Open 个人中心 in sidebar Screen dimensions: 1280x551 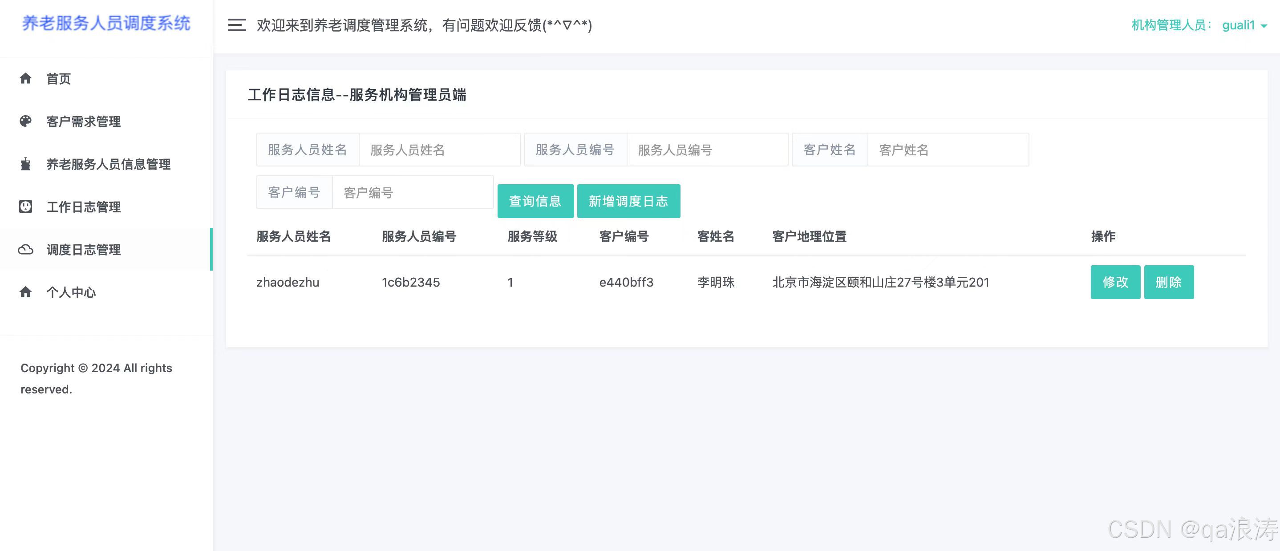click(x=71, y=292)
